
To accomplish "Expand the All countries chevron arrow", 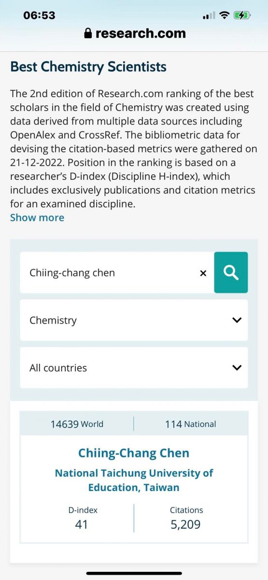I will pyautogui.click(x=237, y=367).
